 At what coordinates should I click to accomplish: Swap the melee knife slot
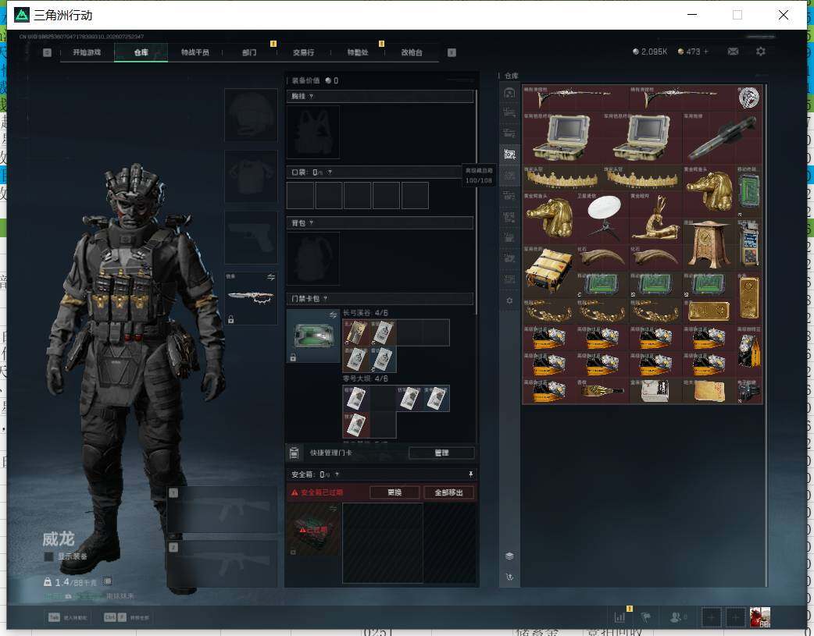[x=270, y=277]
